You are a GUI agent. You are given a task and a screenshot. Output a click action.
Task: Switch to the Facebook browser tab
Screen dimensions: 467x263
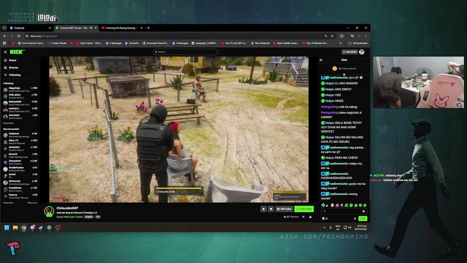tap(30, 28)
